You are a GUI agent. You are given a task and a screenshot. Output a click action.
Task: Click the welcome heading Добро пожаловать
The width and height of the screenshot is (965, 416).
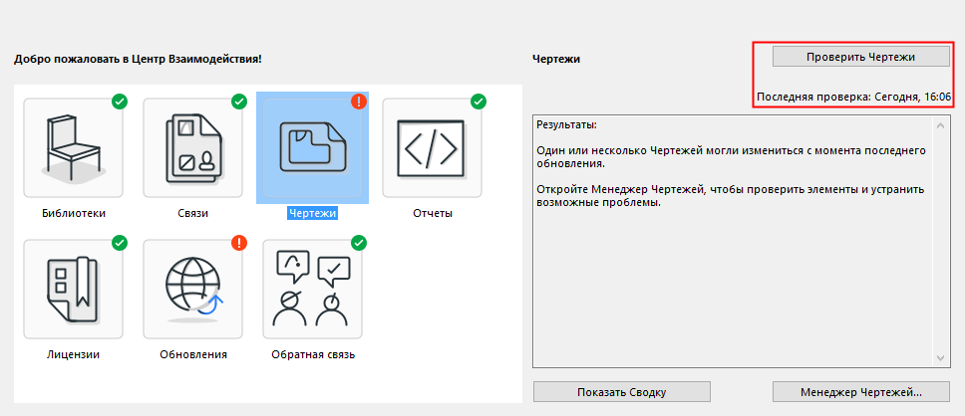(x=138, y=60)
